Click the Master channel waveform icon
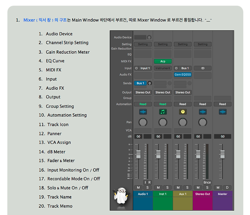The height and width of the screenshot is (215, 250). [x=223, y=112]
